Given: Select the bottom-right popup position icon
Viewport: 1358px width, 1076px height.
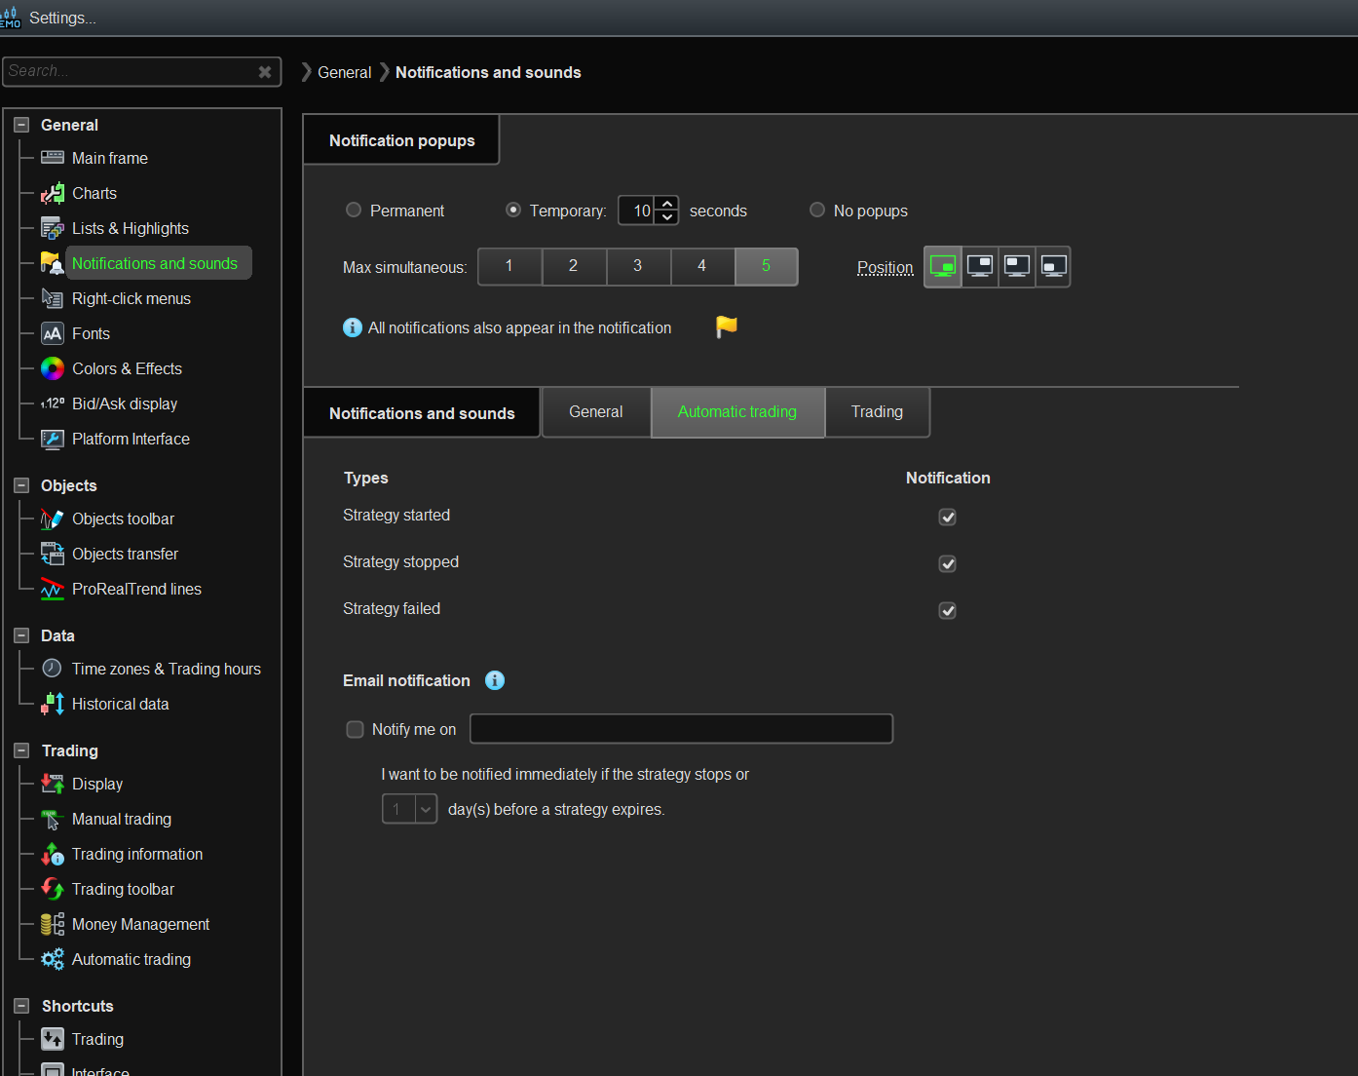Looking at the screenshot, I should tap(943, 266).
